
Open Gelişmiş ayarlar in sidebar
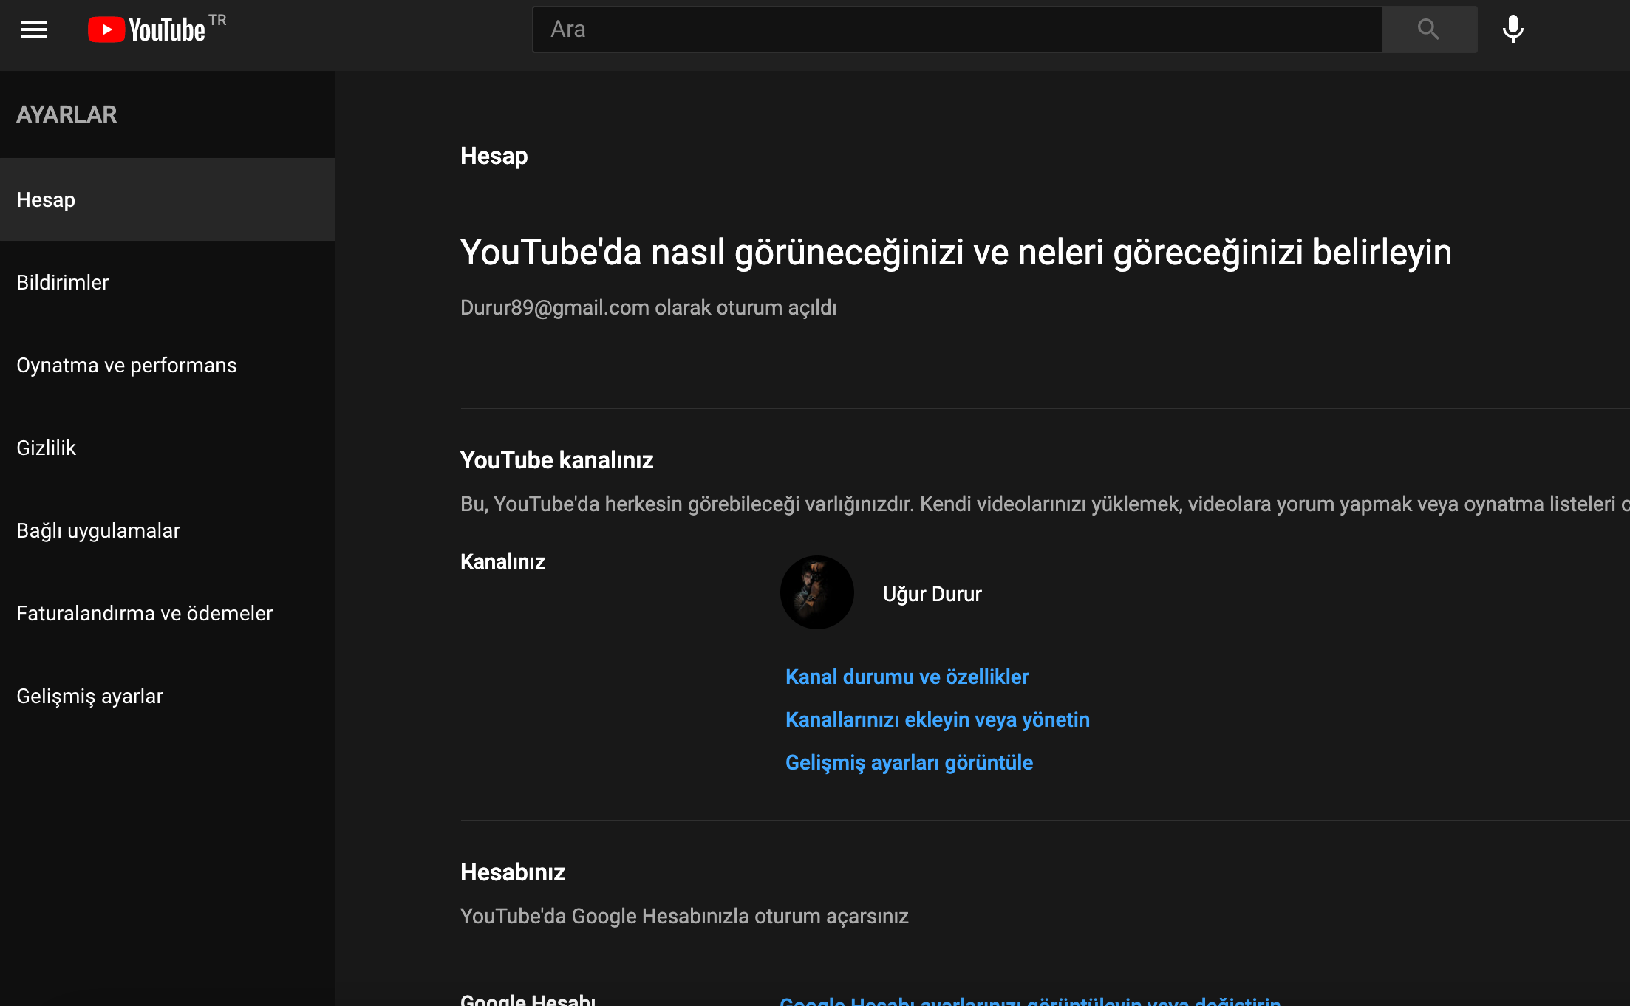[x=89, y=696]
